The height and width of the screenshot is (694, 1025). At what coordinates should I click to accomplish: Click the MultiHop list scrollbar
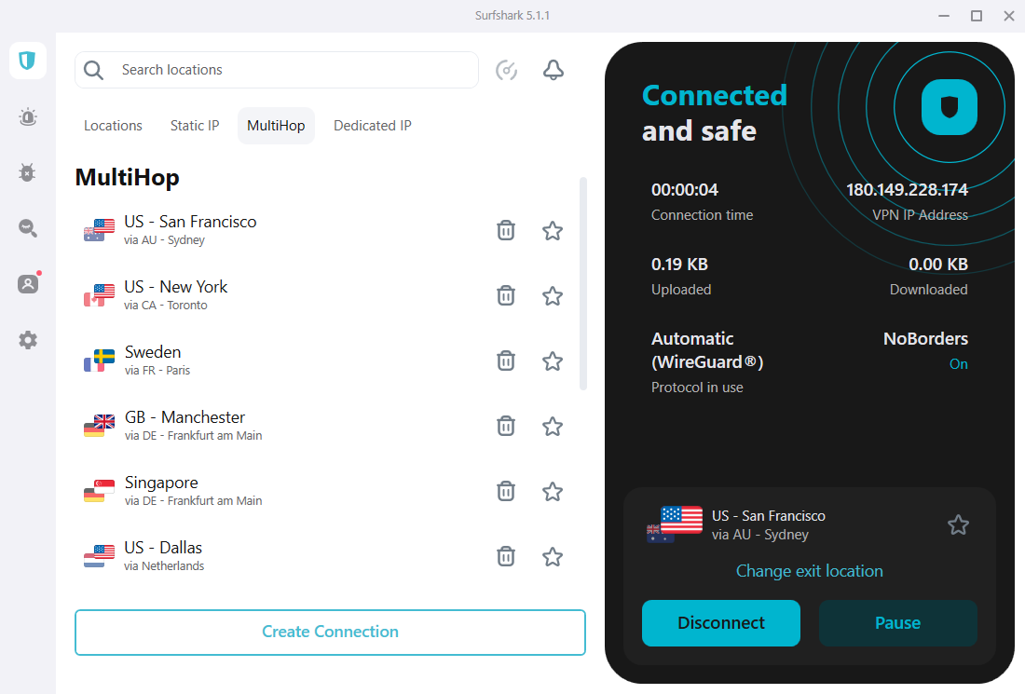coord(583,283)
